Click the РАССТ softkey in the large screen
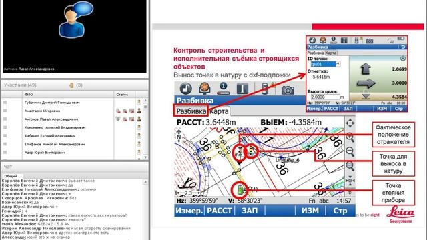427x240 pixels. coord(220,211)
